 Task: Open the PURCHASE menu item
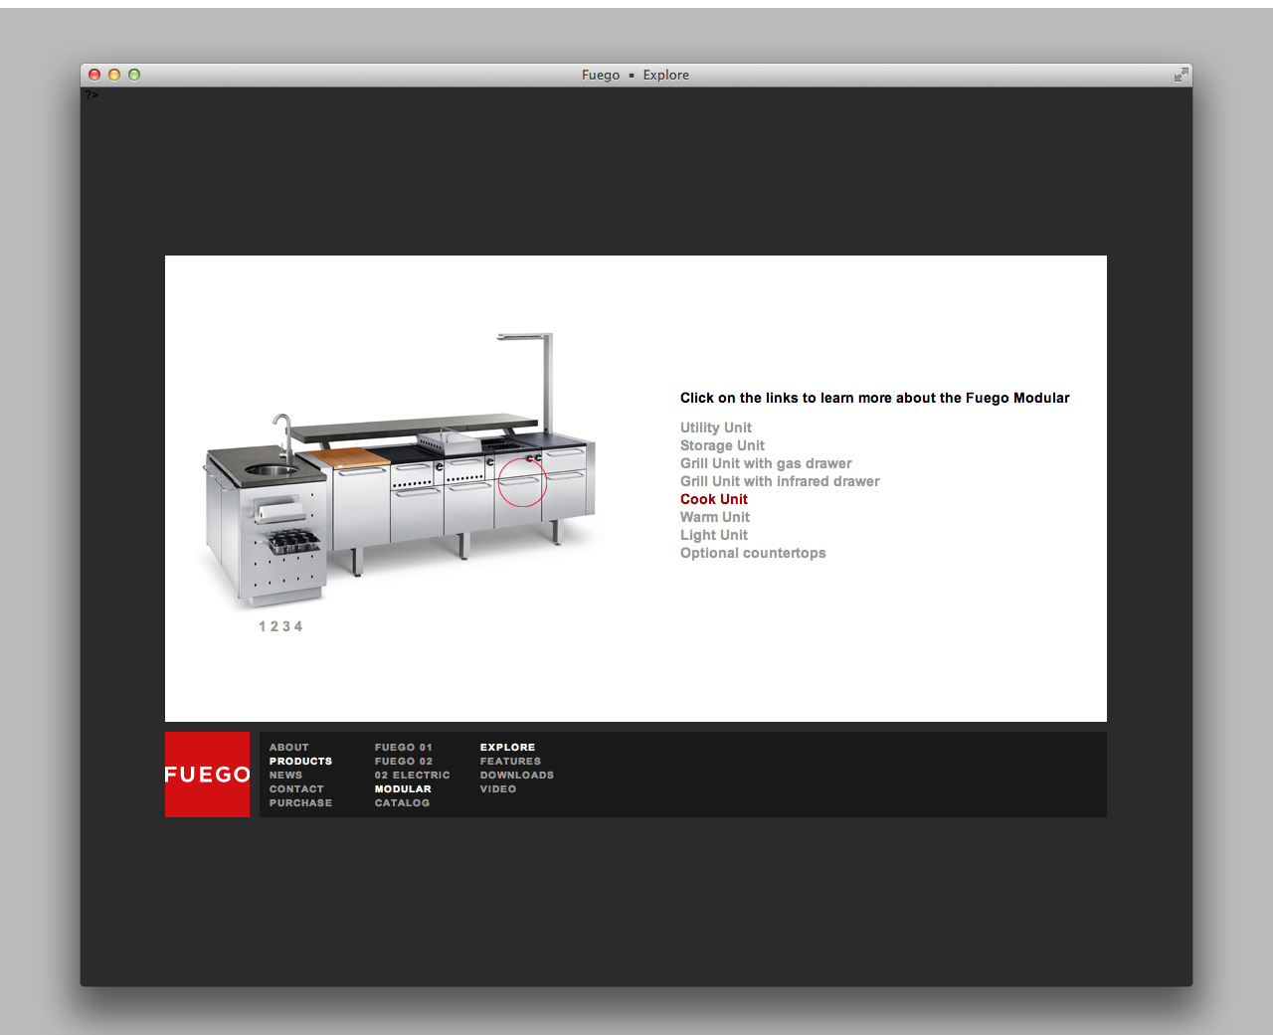pos(300,802)
